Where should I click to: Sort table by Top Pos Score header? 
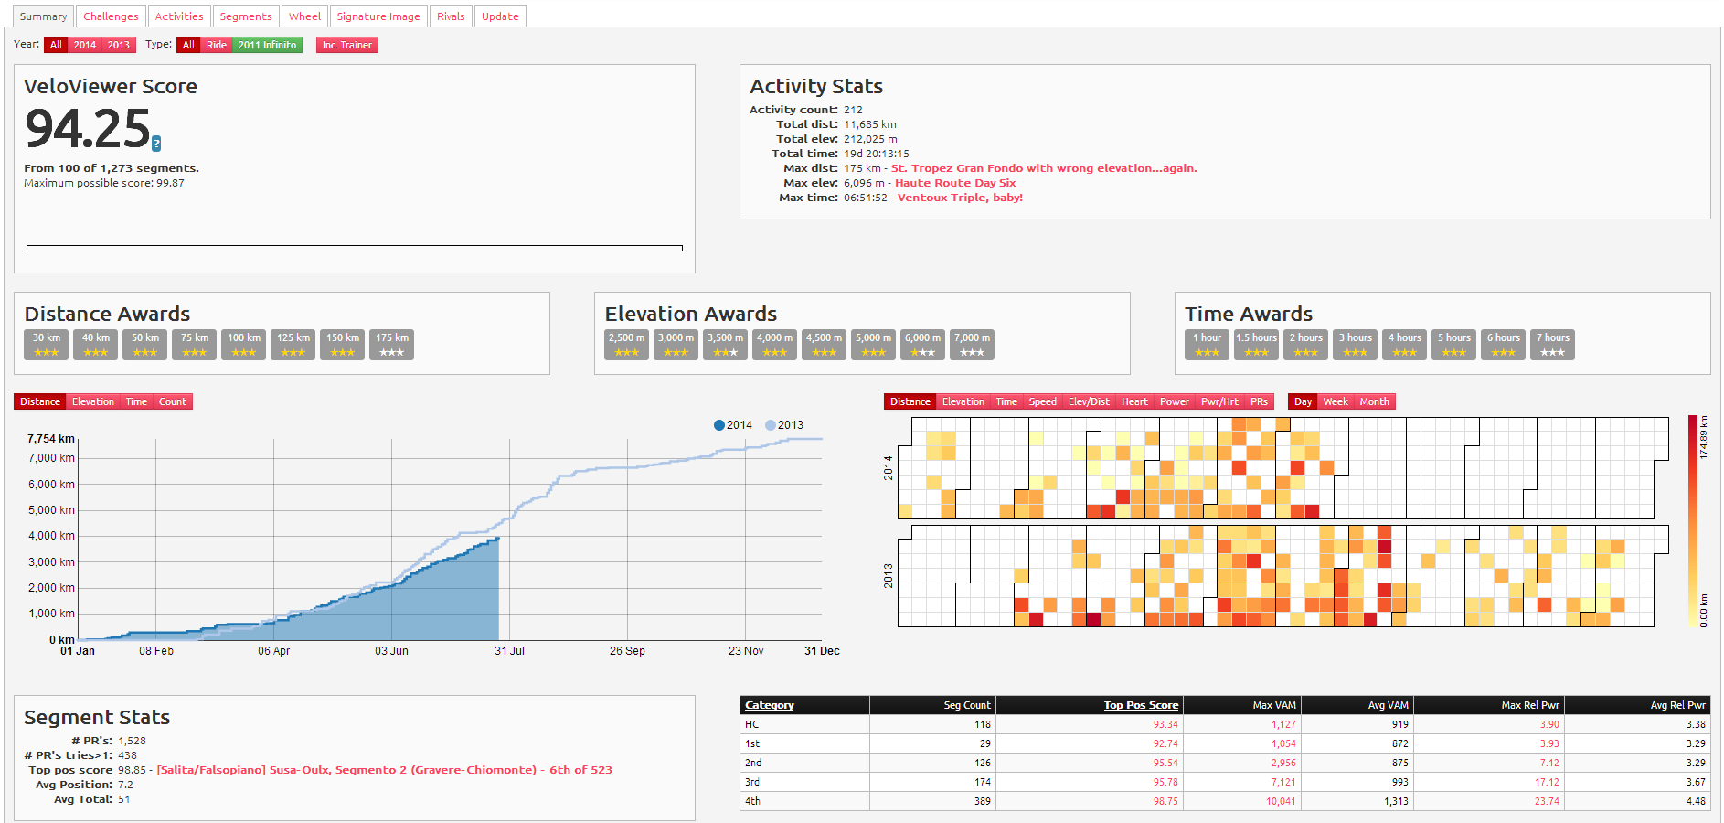point(1140,705)
